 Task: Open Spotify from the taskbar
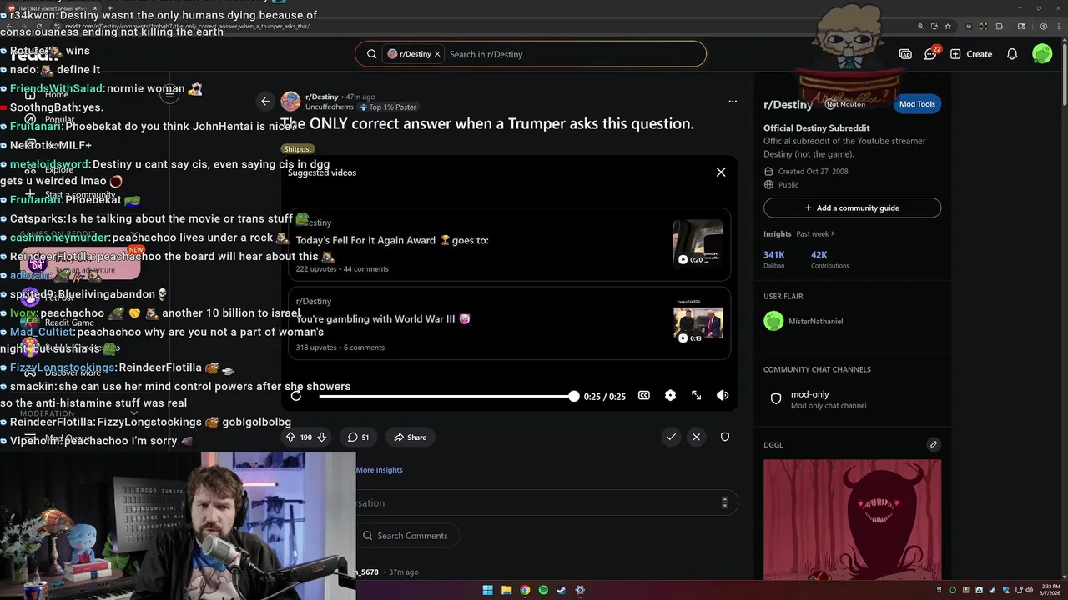click(543, 590)
